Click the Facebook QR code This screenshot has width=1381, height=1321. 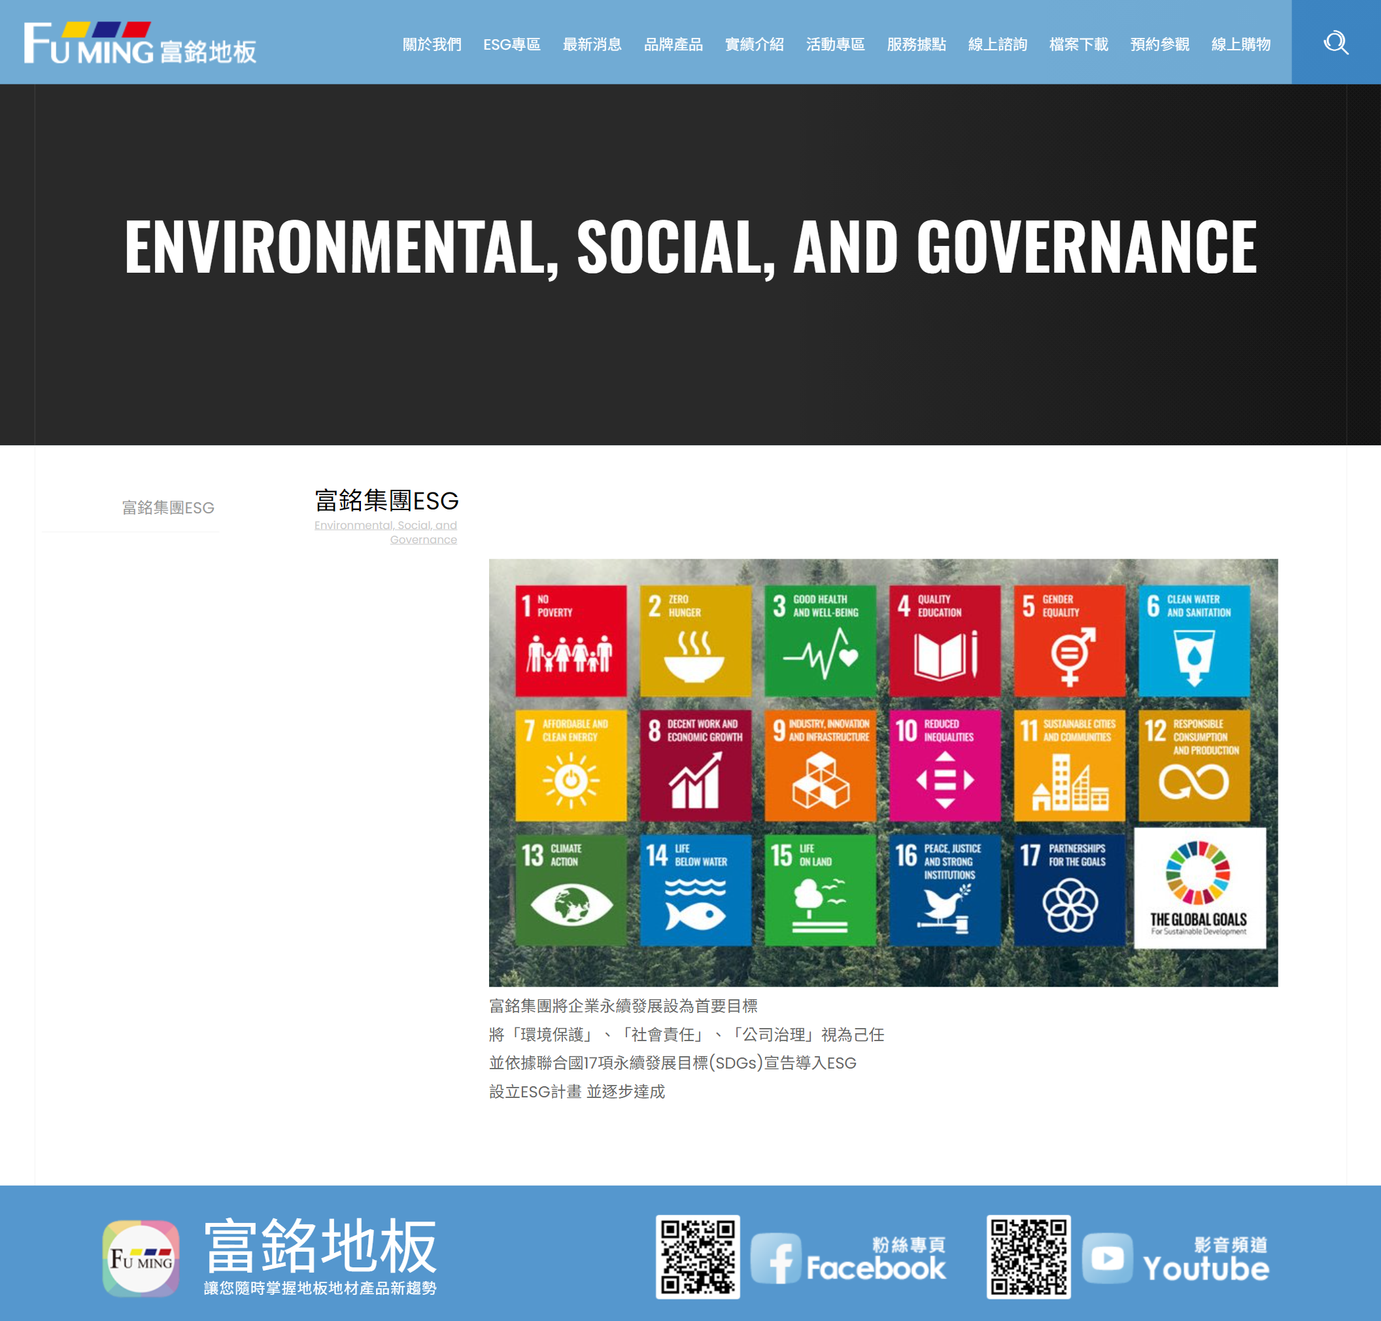point(698,1257)
